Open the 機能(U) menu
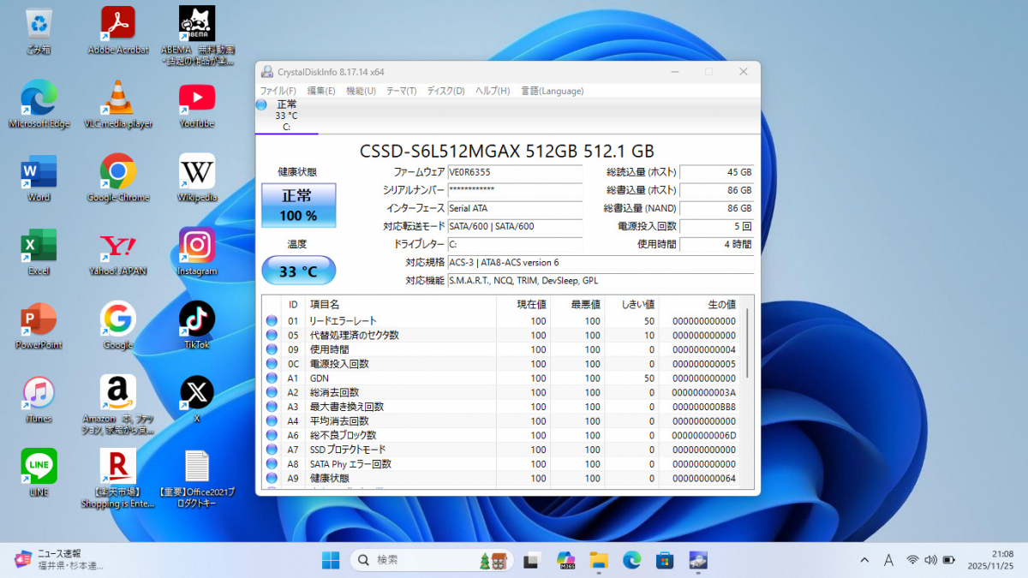The image size is (1028, 578). (x=361, y=91)
